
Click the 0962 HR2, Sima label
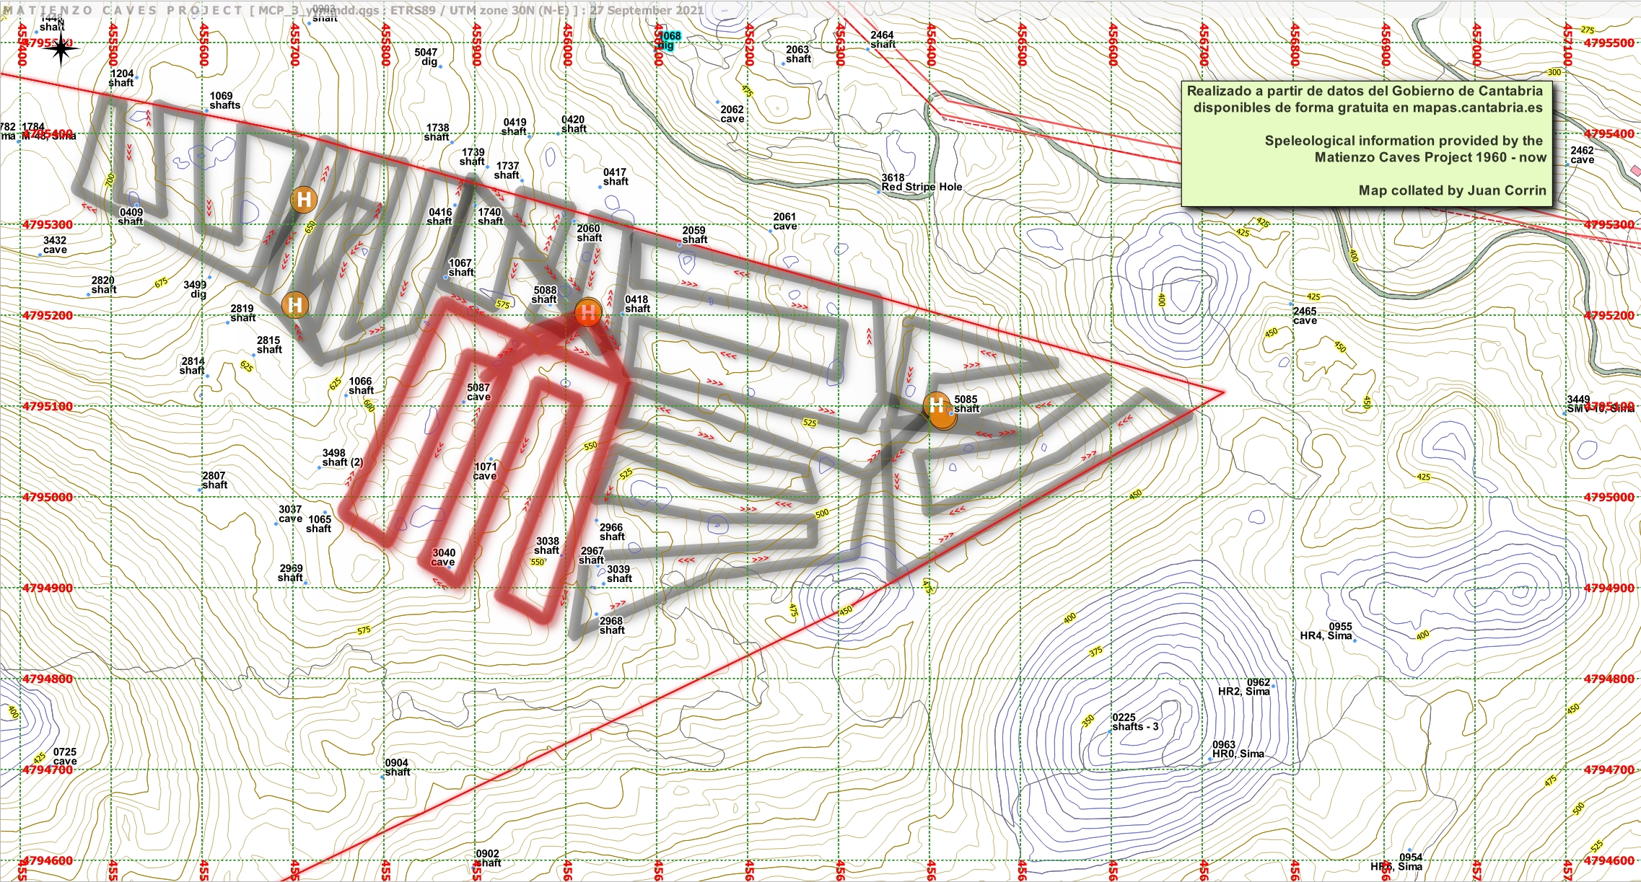pyautogui.click(x=1244, y=687)
